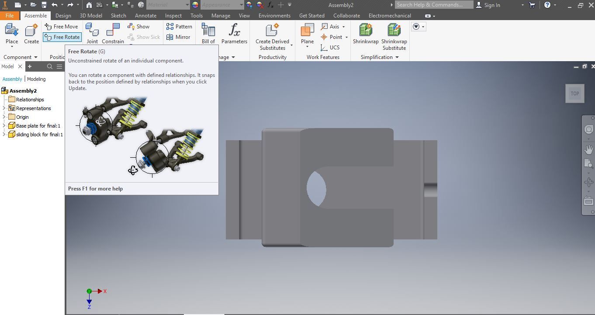Click the TOP face of the ViewCube
Screen dimensions: 595x315
click(x=574, y=93)
